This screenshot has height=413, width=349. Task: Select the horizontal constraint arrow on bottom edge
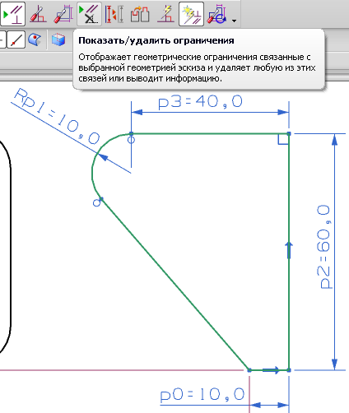(271, 370)
